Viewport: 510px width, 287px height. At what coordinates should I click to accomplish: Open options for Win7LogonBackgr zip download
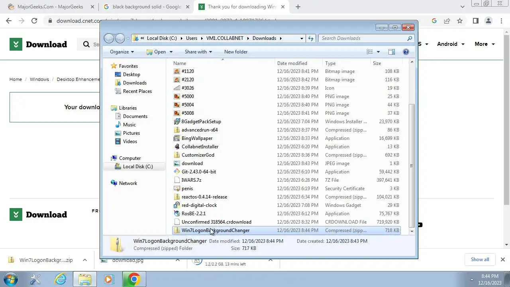coord(85,260)
